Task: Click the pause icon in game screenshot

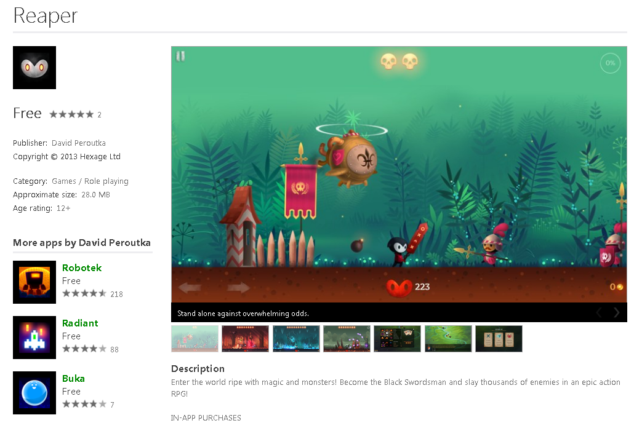Action: pyautogui.click(x=180, y=56)
